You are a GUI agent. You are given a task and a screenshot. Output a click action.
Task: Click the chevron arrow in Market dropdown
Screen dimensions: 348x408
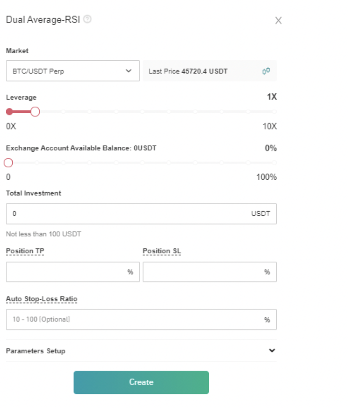click(x=129, y=71)
